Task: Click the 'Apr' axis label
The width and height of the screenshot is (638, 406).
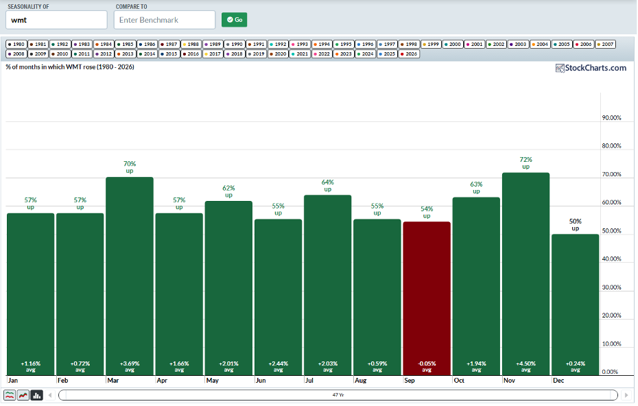Action: pos(162,381)
